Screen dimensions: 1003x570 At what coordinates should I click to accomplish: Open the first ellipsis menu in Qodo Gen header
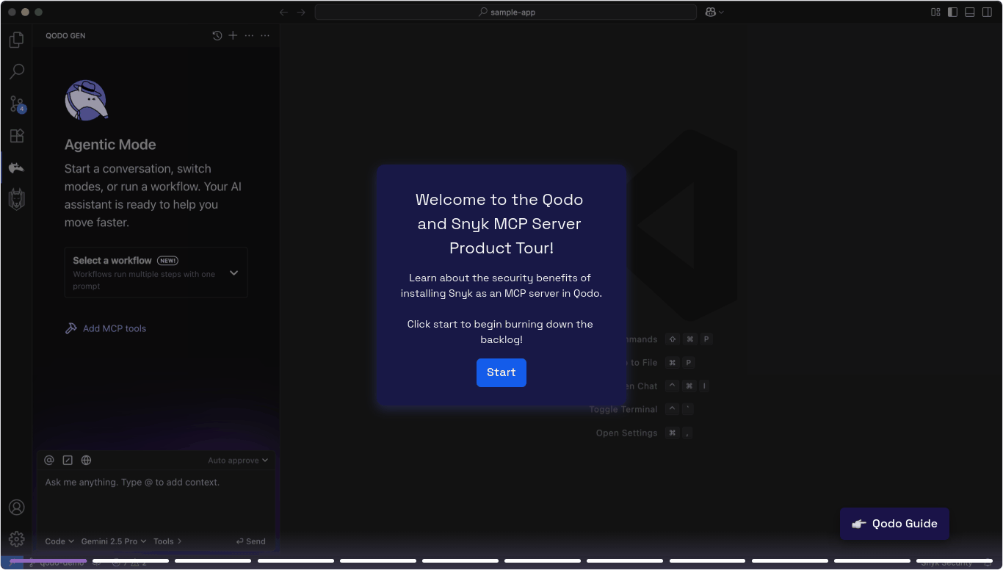coord(249,35)
